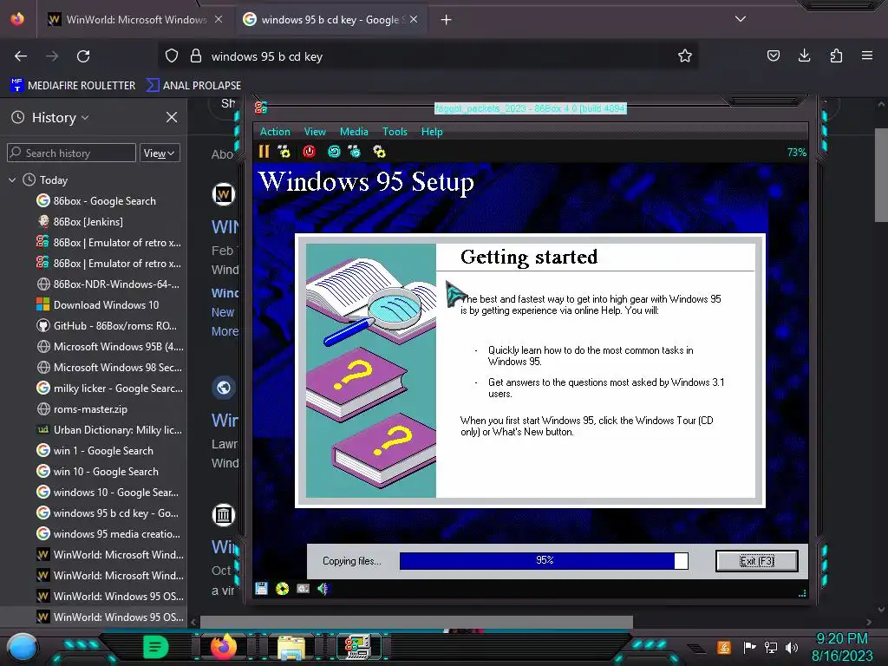Open the GitHub - 86Box/roms history entry
Viewport: 888px width, 666px height.
(x=107, y=326)
